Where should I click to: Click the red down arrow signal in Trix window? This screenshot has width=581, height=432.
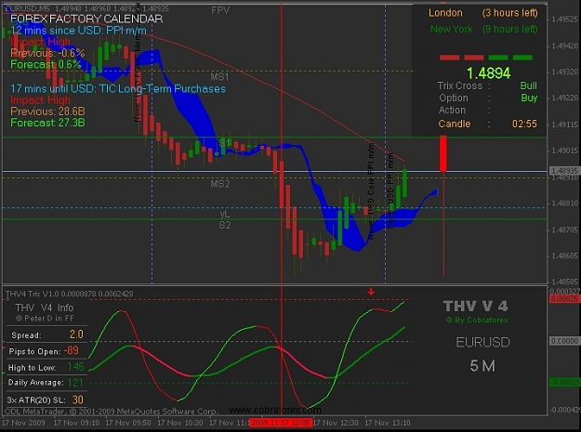[371, 292]
